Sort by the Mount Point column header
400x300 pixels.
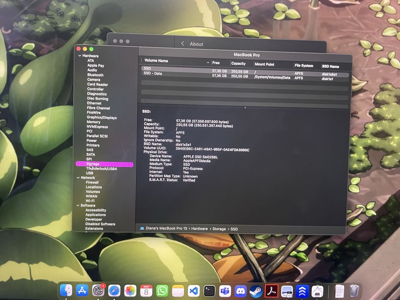264,64
